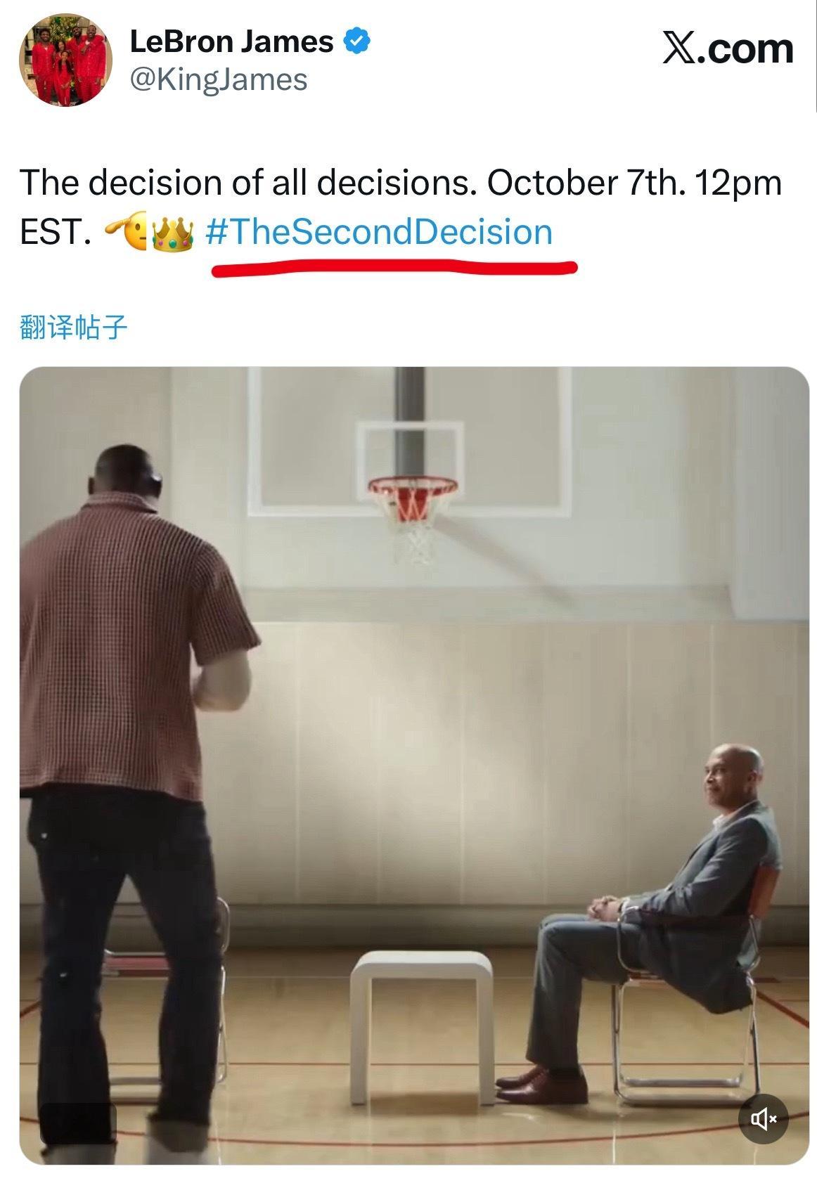Open the #TheSecondDecision hashtag
The height and width of the screenshot is (1202, 817).
pyautogui.click(x=379, y=233)
